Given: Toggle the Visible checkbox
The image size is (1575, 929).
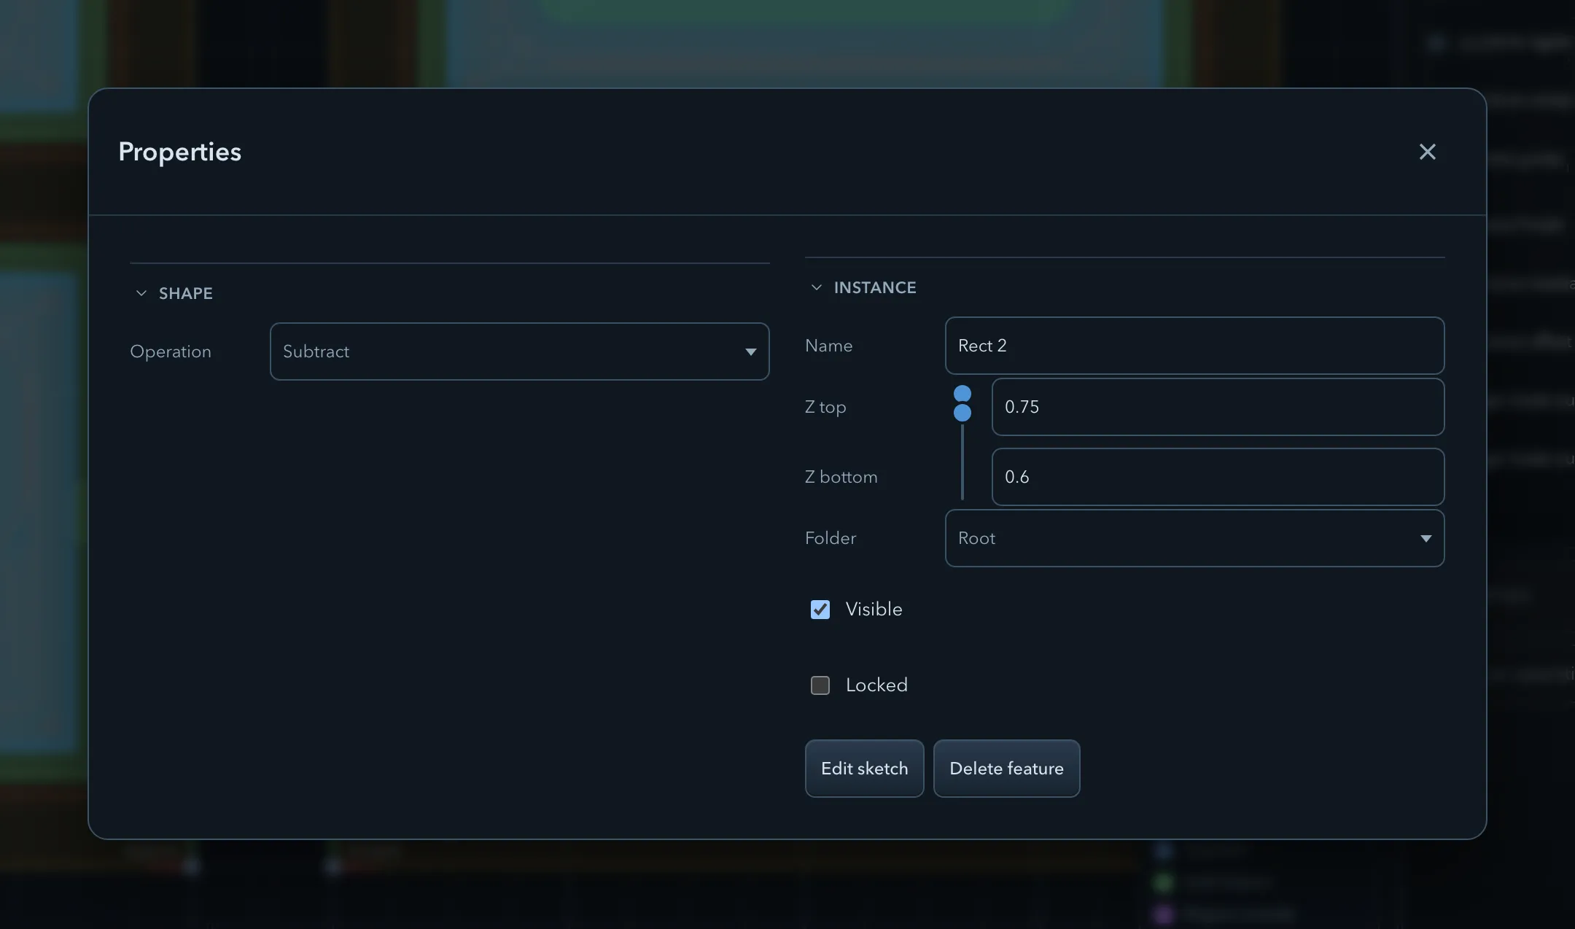Looking at the screenshot, I should (x=820, y=610).
